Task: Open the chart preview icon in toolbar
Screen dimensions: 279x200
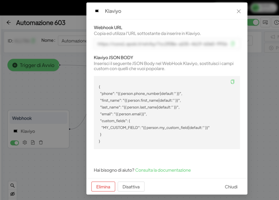Action: click(265, 23)
